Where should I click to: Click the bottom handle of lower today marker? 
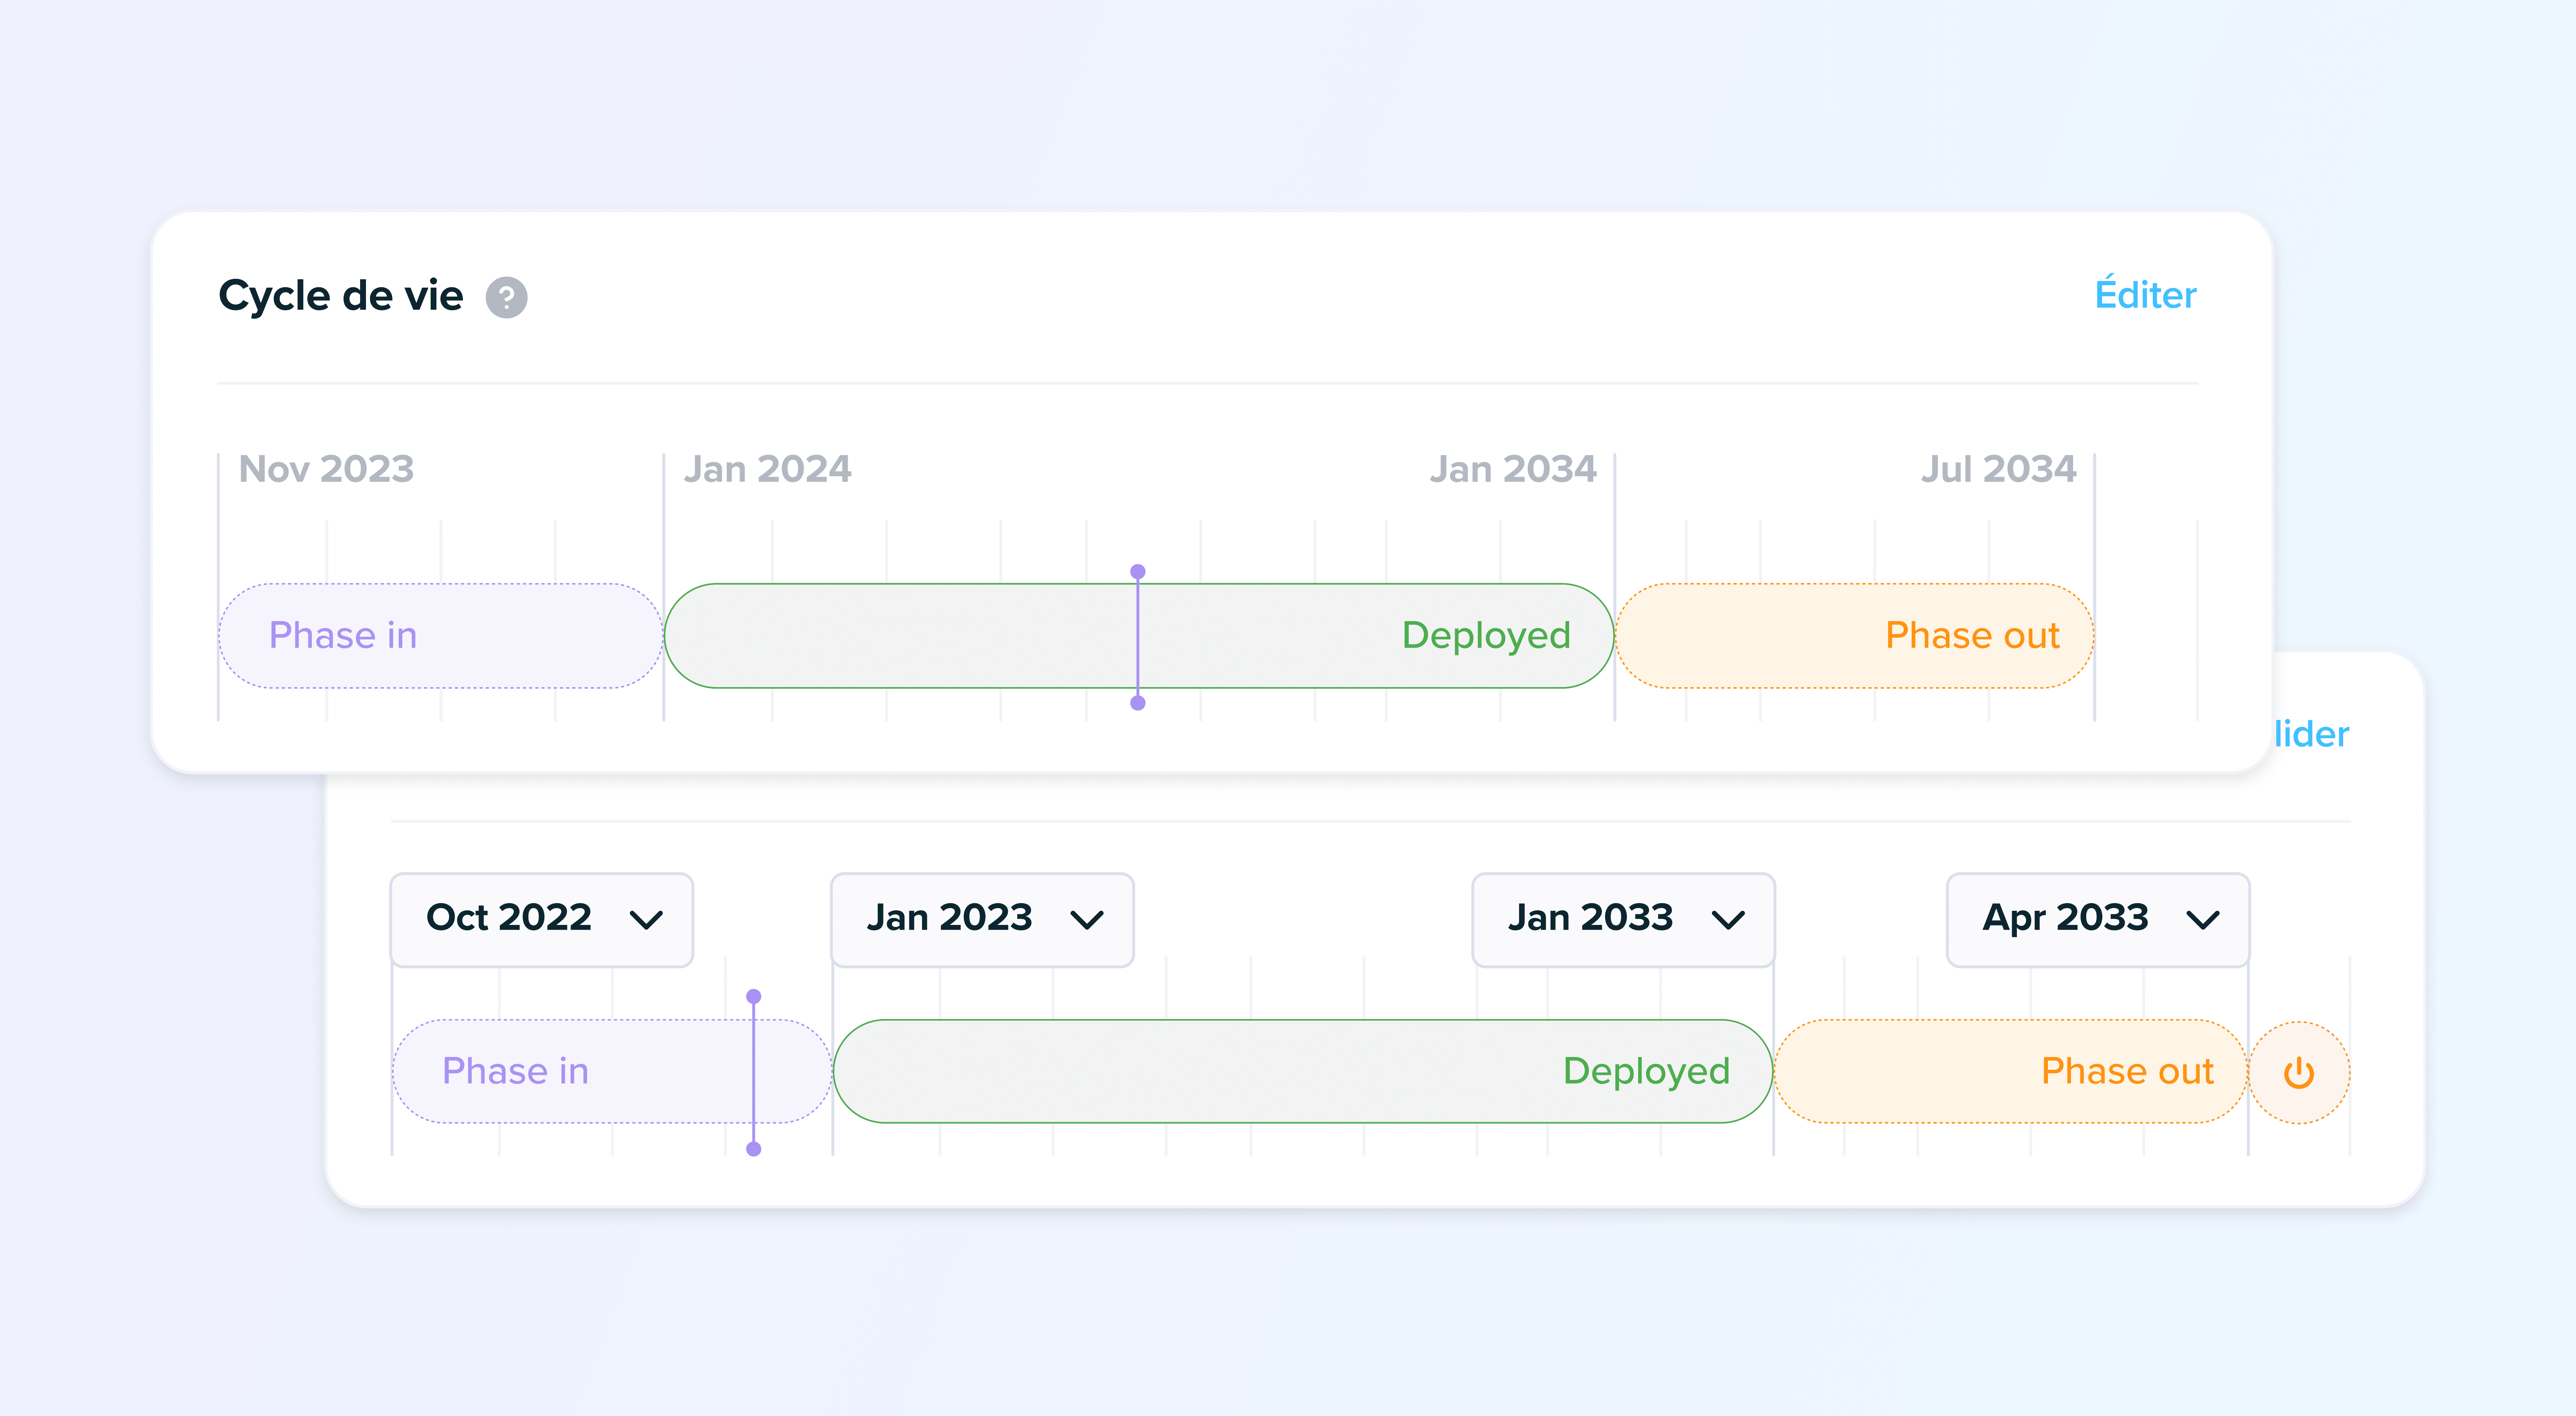(754, 1149)
